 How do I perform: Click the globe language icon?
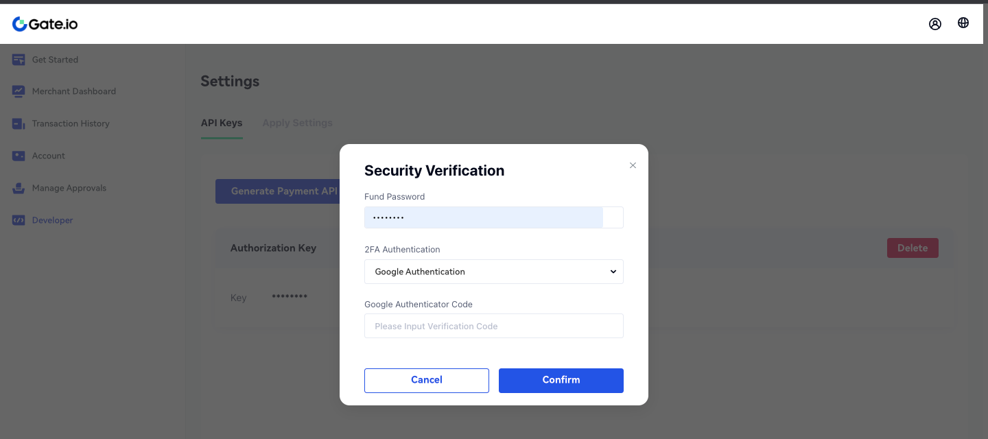[963, 23]
